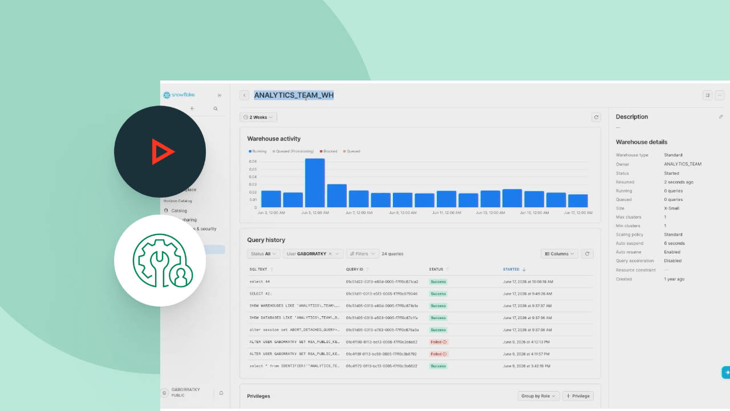Click timestamp June 9, 2026 at 3:42:16 PM
This screenshot has height=411, width=730.
point(527,366)
